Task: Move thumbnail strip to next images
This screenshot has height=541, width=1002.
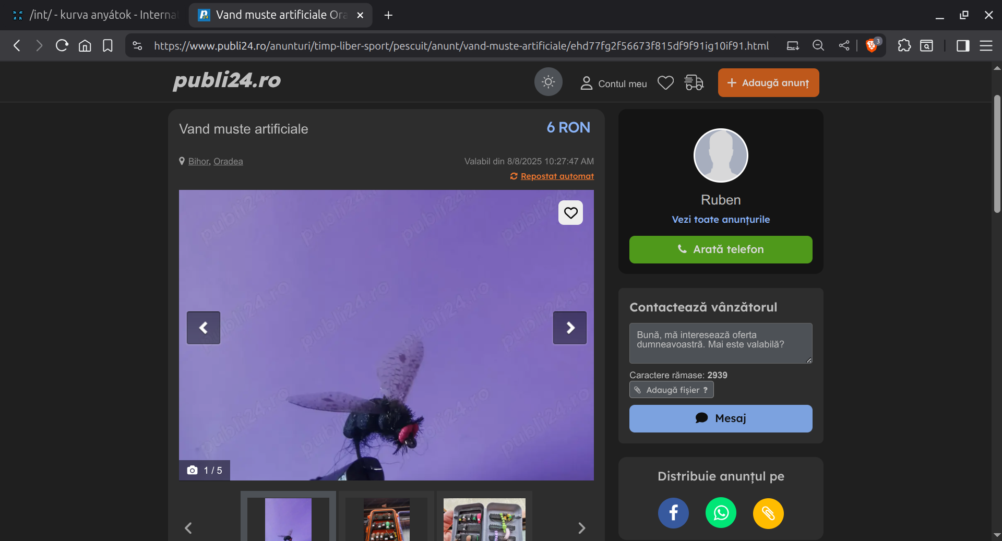Action: (x=582, y=528)
